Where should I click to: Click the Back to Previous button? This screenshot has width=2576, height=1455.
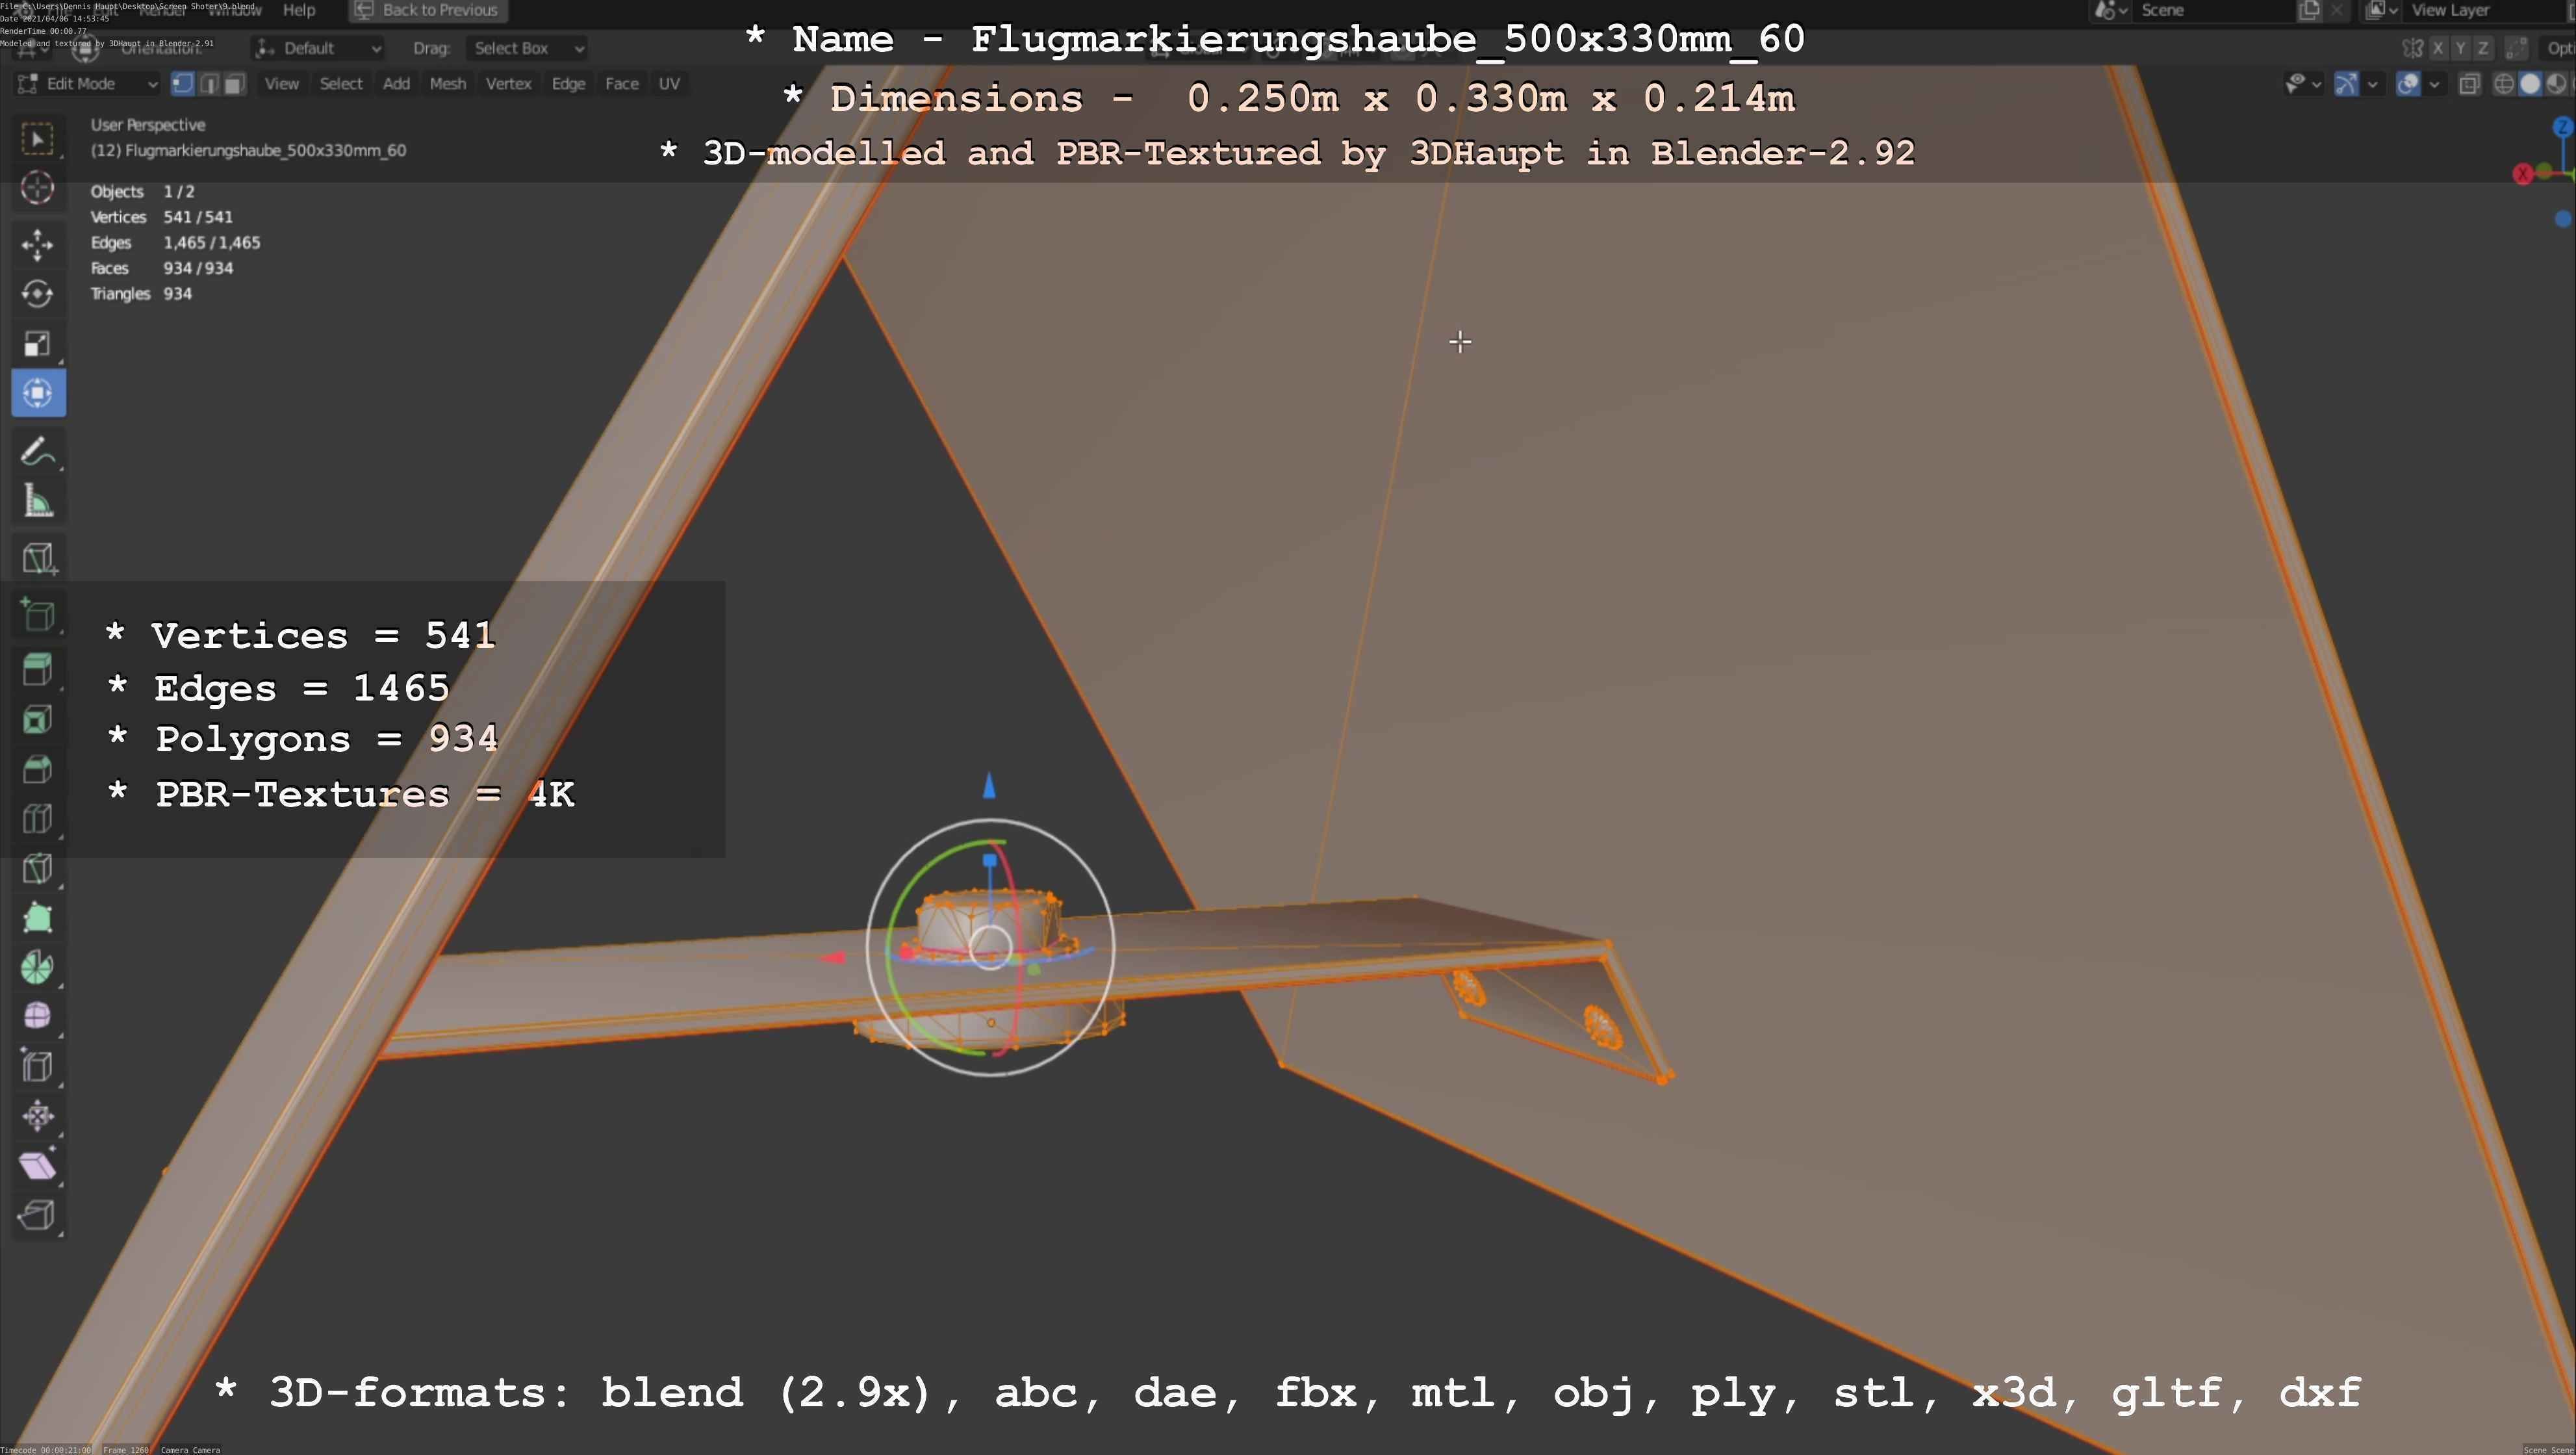pyautogui.click(x=427, y=10)
